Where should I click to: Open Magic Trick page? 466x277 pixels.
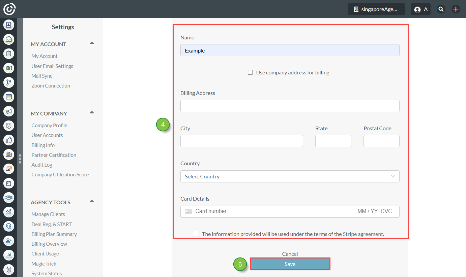coord(44,264)
